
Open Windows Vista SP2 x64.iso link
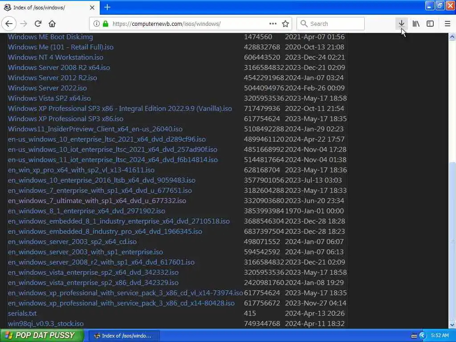[x=49, y=98]
